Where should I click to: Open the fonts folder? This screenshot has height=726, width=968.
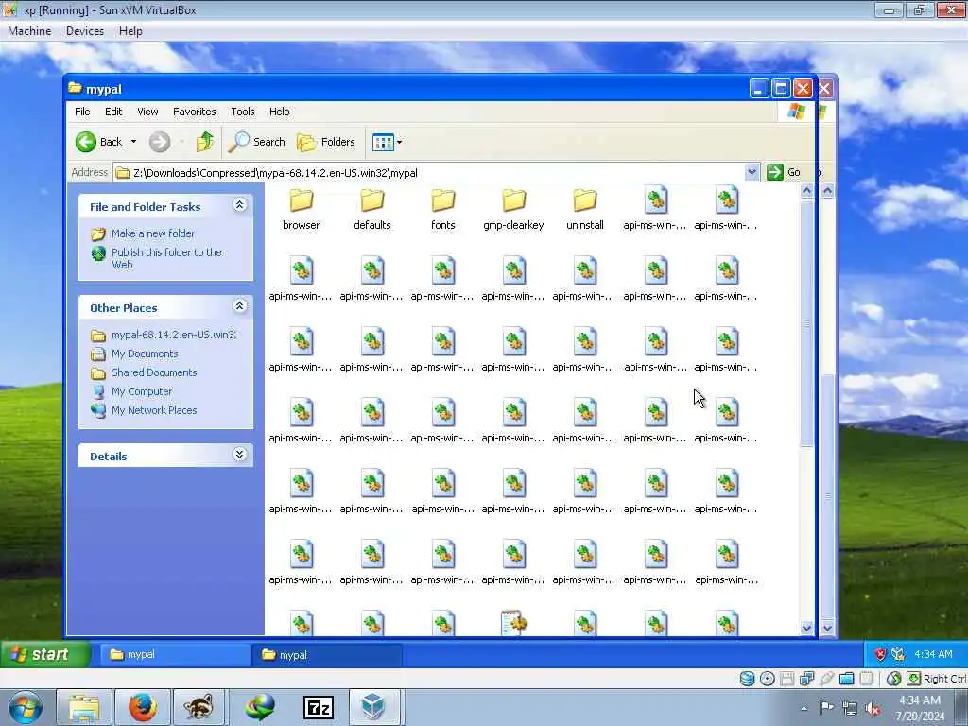[443, 210]
